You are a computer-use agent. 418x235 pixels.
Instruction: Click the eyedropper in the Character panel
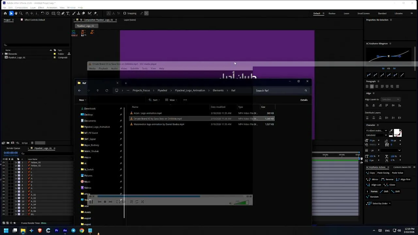pos(391,131)
